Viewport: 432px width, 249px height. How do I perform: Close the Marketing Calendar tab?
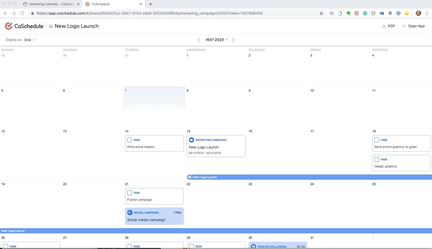click(78, 4)
